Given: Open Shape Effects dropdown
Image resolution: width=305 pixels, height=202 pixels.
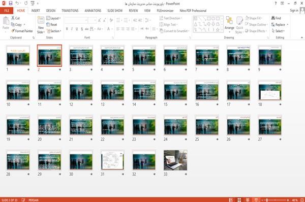Looking at the screenshot, I should 256,31.
